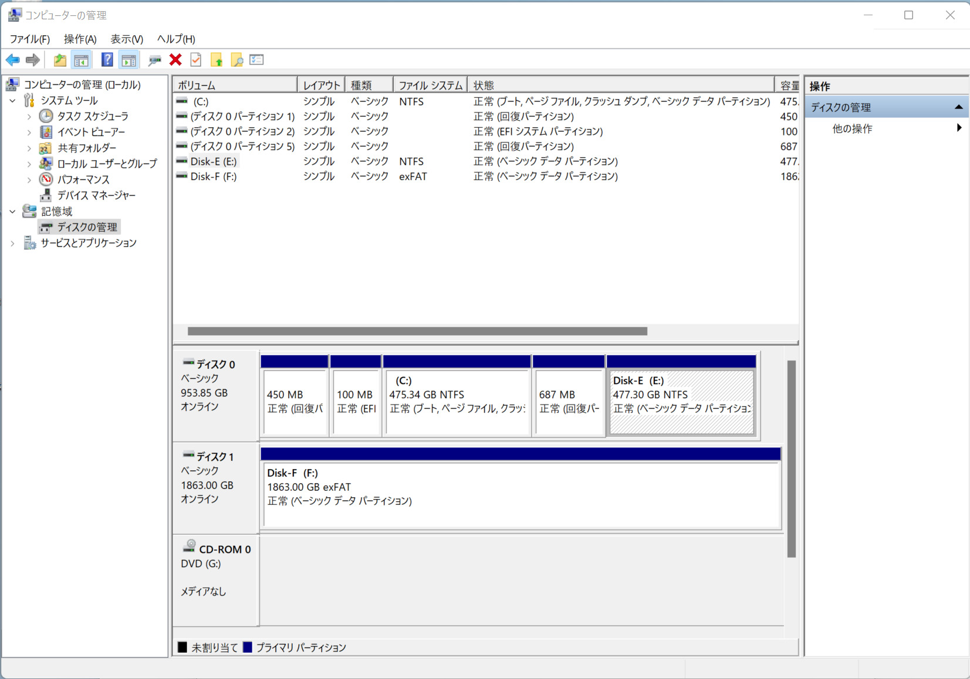The width and height of the screenshot is (970, 679).
Task: Expand the ローカル ユーザーとグループ node
Action: (x=29, y=164)
